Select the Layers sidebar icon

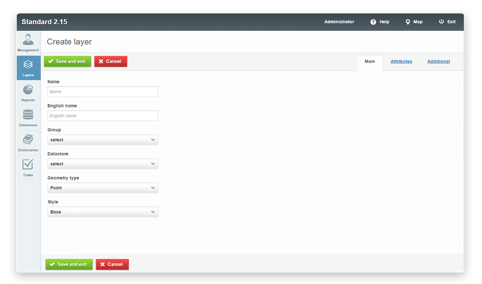tap(28, 65)
